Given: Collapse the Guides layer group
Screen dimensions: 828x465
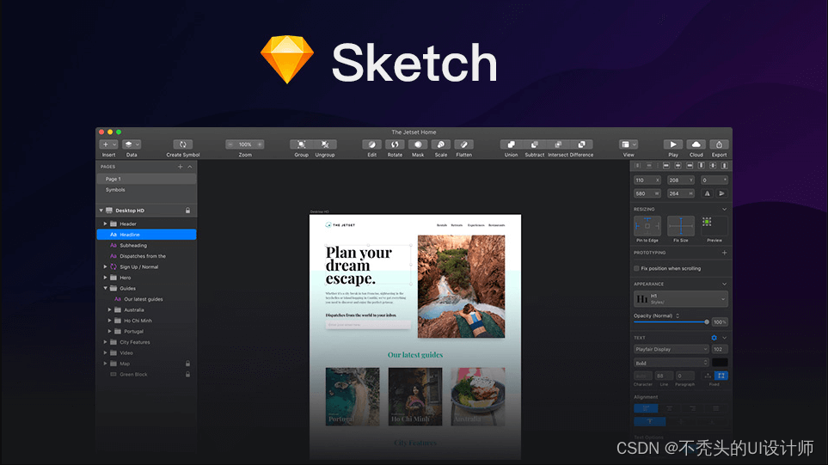Looking at the screenshot, I should coord(105,288).
